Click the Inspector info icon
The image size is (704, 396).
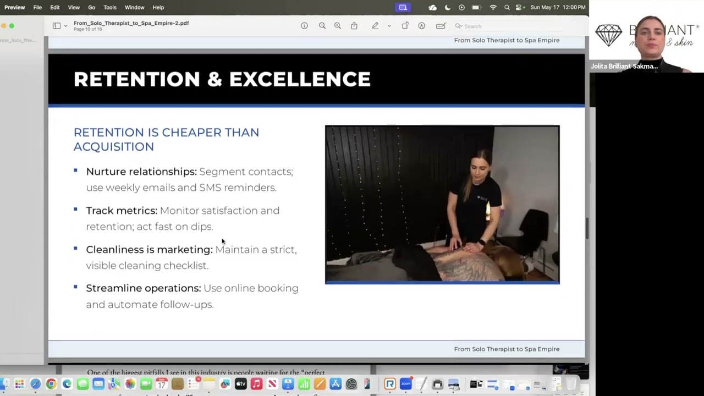pyautogui.click(x=304, y=26)
